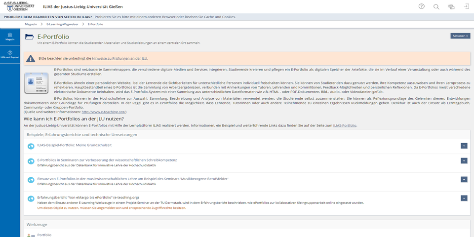Click the orange login-required access note
474x237 pixels.
tap(112, 208)
